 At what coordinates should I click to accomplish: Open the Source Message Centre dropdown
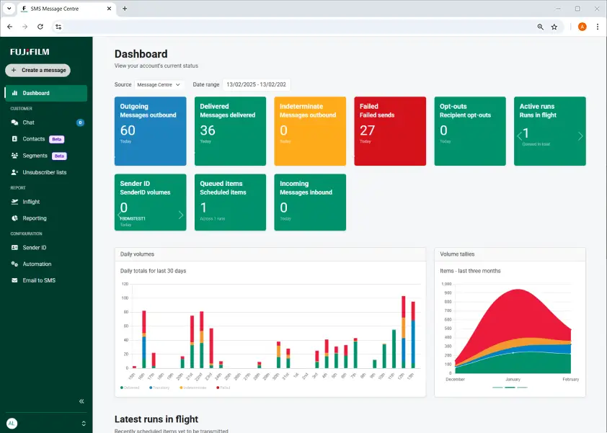(x=159, y=84)
